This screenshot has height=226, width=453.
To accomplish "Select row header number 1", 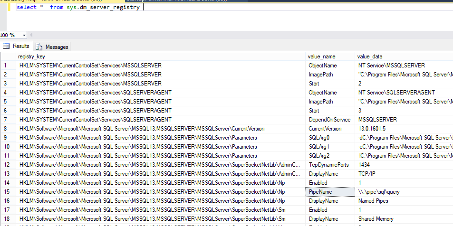I will point(8,66).
